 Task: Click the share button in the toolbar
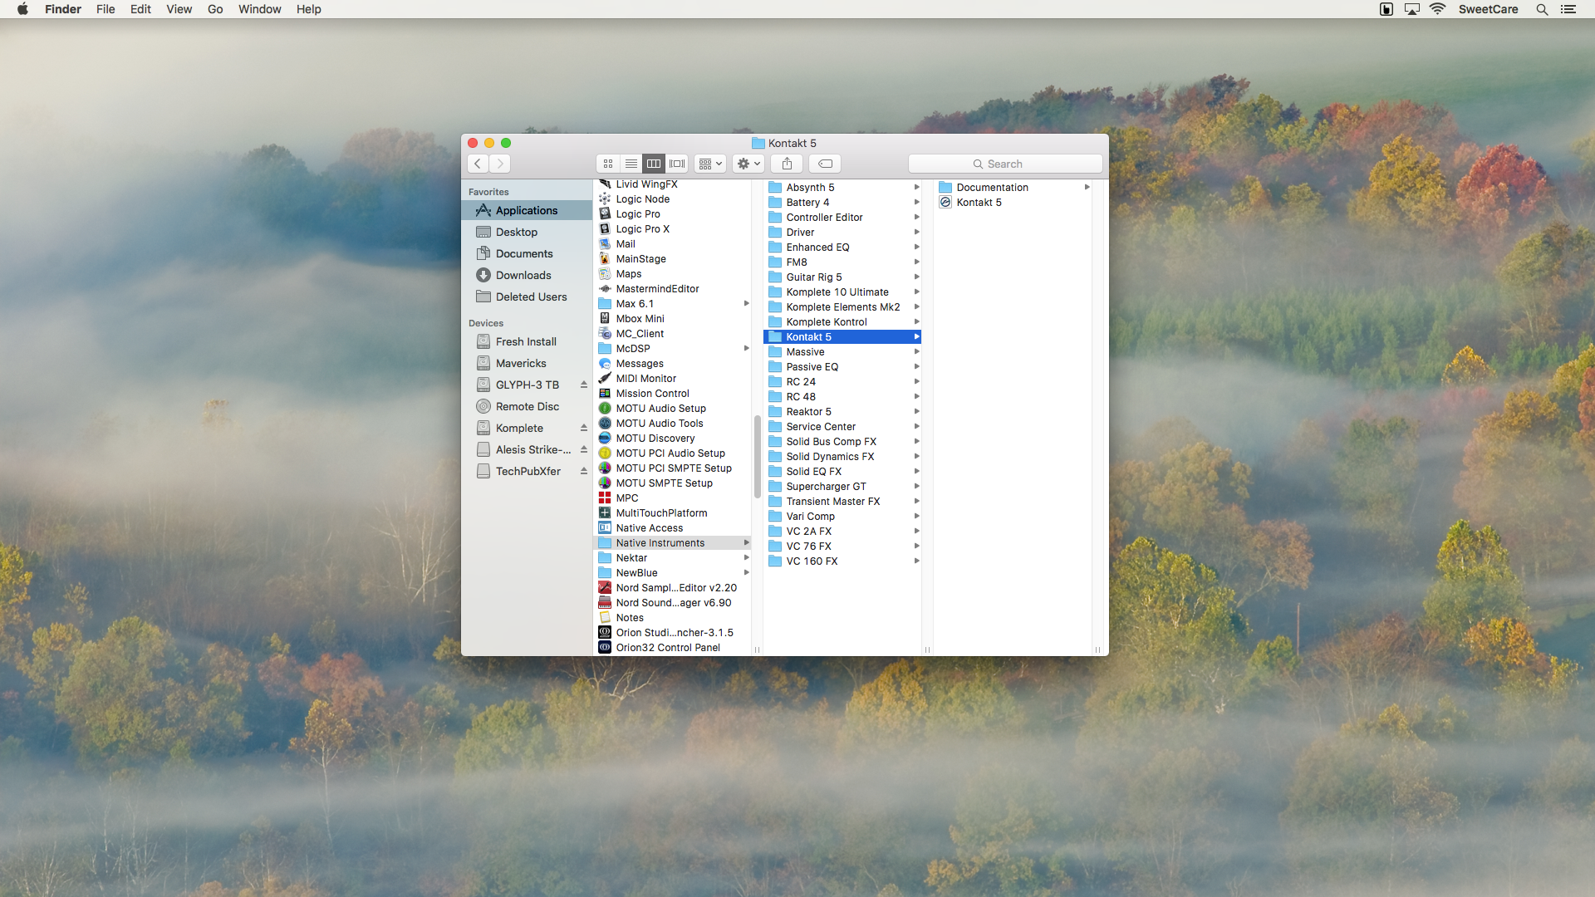pos(787,163)
